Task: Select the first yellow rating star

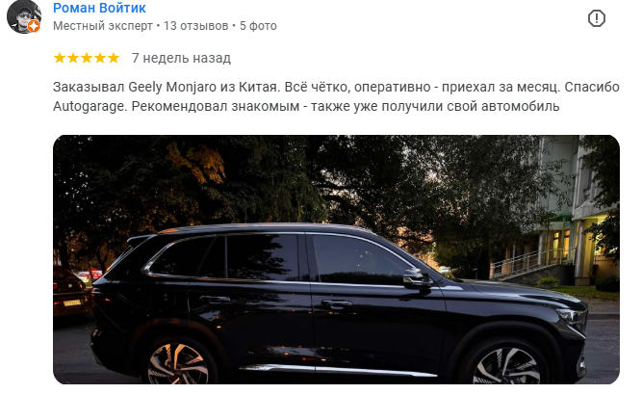Action: 60,58
